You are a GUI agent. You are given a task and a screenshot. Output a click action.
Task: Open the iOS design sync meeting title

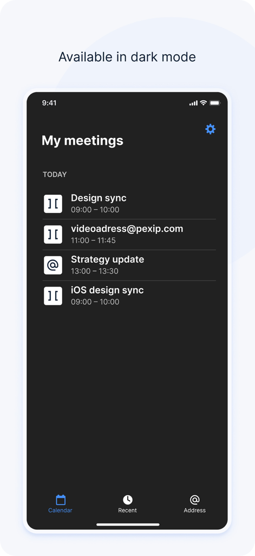(107, 290)
